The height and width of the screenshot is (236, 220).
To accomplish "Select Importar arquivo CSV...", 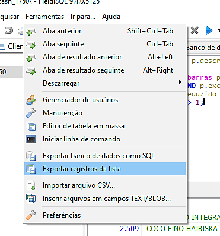I will tap(105, 185).
